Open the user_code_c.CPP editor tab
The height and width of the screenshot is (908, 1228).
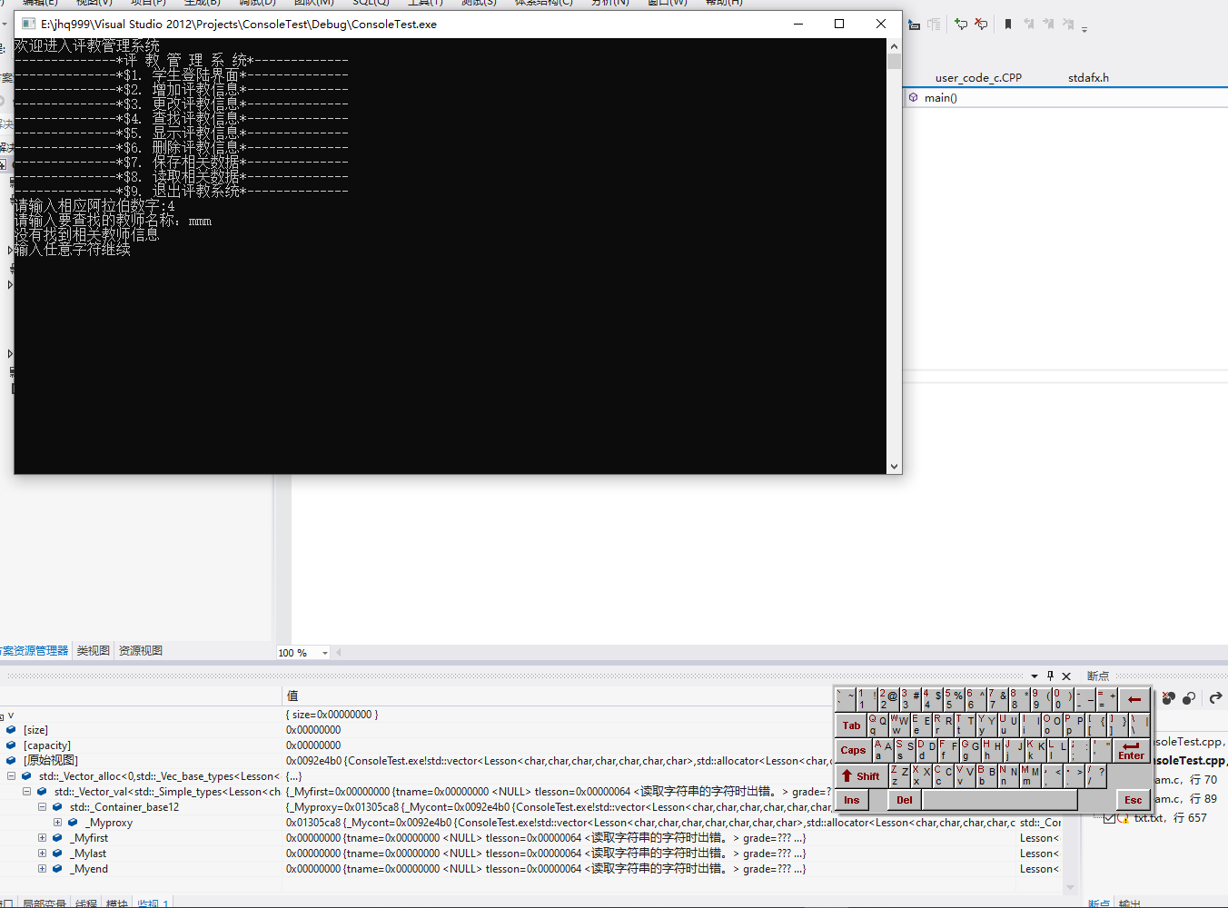pos(978,78)
